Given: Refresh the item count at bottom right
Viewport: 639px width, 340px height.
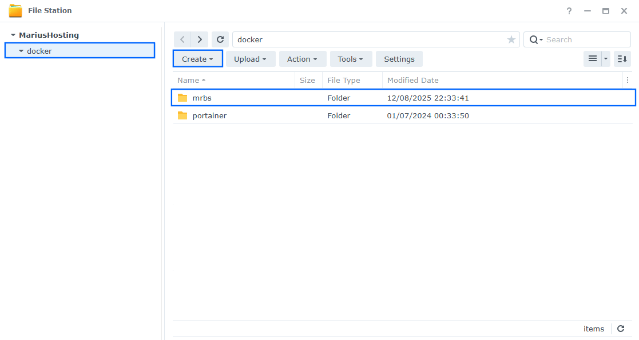Looking at the screenshot, I should (x=621, y=329).
